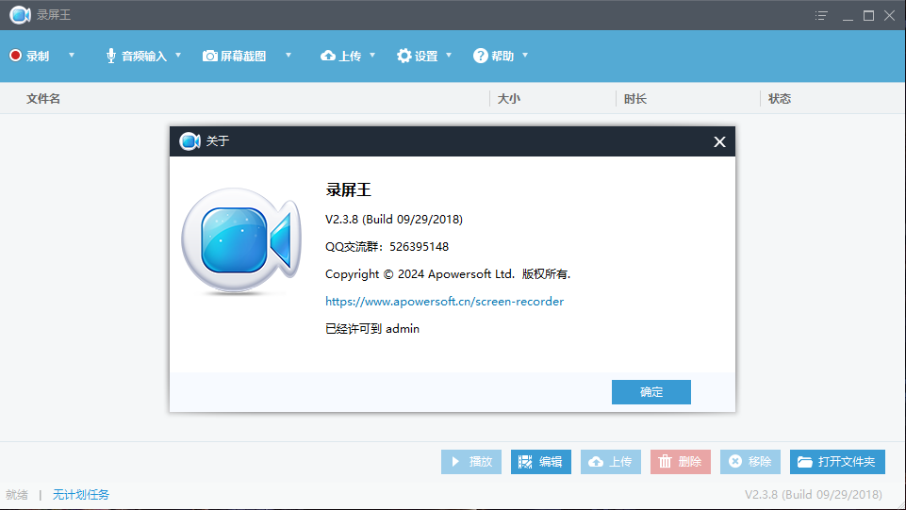Expand the 录制 dropdown arrow
This screenshot has height=510, width=906.
(72, 56)
